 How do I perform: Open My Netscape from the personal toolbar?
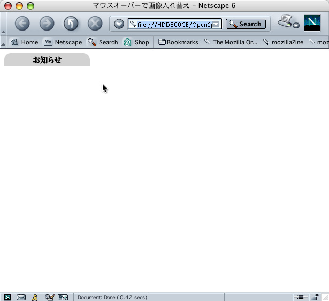(x=63, y=42)
